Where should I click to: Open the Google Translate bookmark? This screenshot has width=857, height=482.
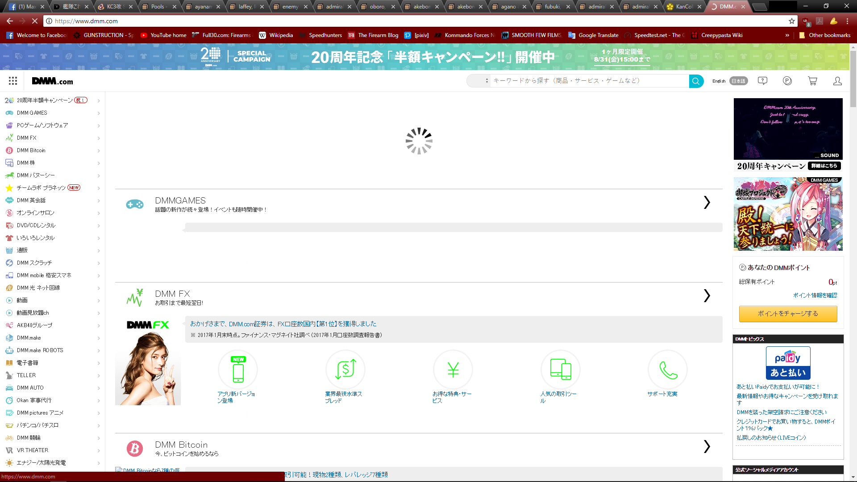593,35
